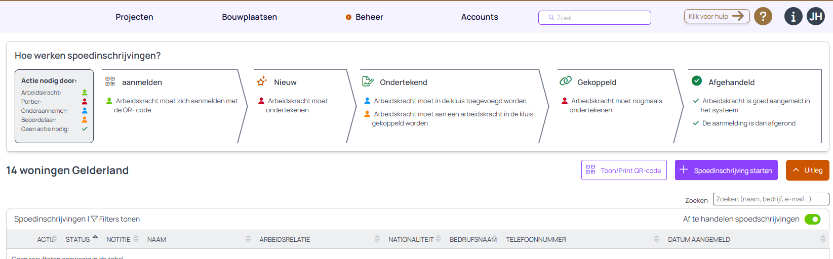Viewport: 833px width, 259px height.
Task: Click the red person icon for Portier legend
Action: (85, 102)
